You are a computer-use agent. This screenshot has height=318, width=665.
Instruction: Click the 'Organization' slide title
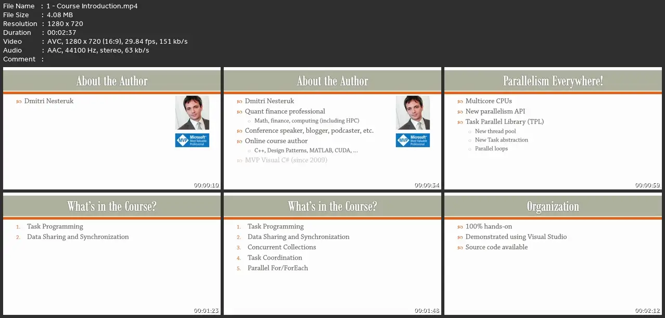553,207
